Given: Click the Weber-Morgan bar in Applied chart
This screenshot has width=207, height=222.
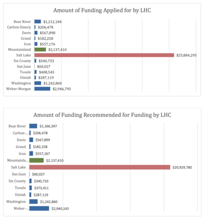Looking at the screenshot, I should tap(42, 89).
